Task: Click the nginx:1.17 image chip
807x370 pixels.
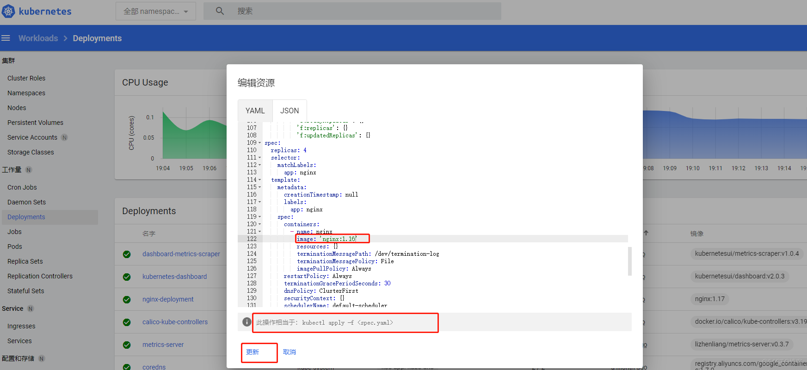Action: pyautogui.click(x=709, y=299)
